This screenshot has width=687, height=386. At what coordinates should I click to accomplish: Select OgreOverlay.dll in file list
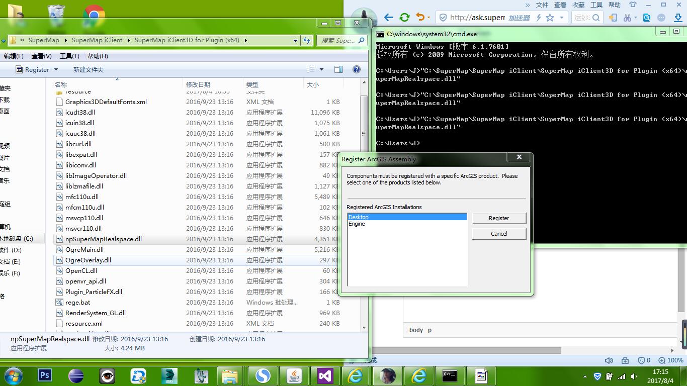point(88,260)
